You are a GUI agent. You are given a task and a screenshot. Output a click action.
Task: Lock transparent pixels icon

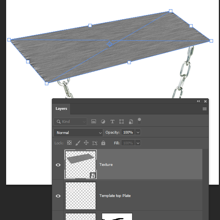point(69,143)
